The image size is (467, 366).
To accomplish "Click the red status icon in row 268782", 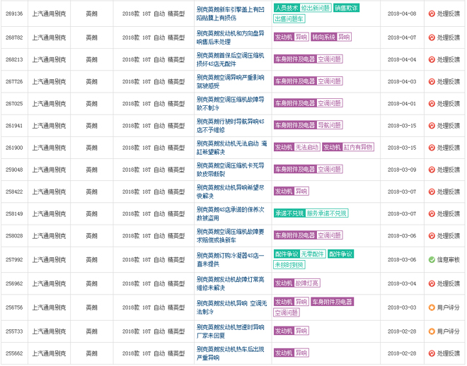I will coord(432,37).
